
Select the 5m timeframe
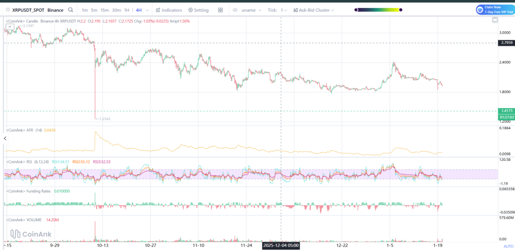coord(94,10)
